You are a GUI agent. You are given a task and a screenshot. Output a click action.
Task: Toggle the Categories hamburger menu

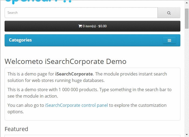pos(169,40)
